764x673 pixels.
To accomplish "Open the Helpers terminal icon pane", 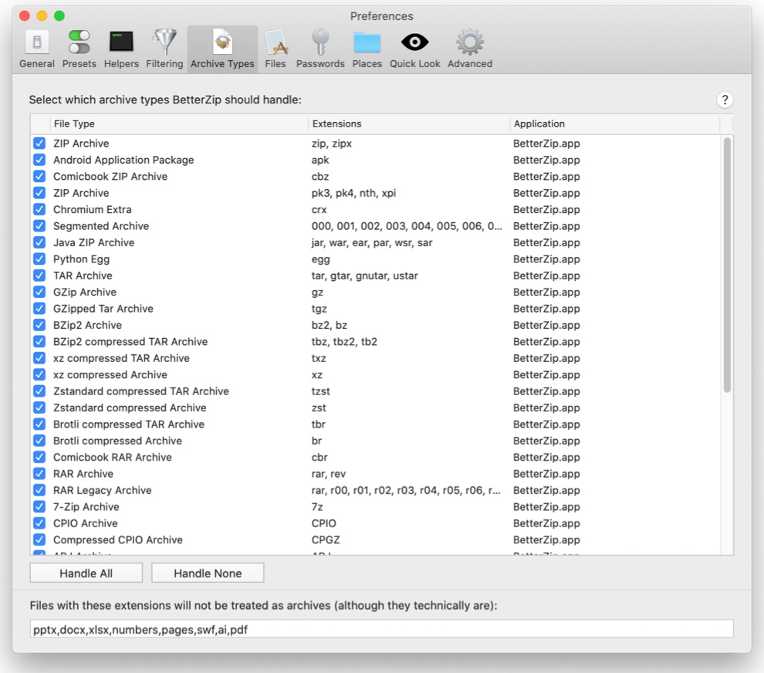I will click(121, 49).
